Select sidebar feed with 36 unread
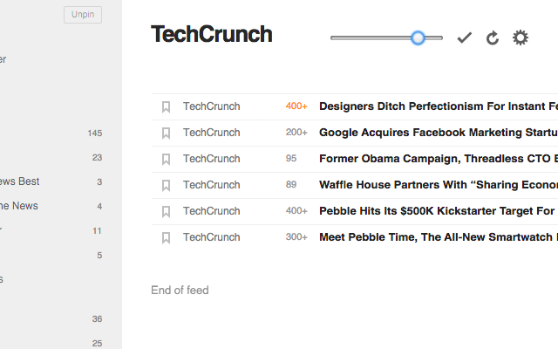 click(x=51, y=318)
